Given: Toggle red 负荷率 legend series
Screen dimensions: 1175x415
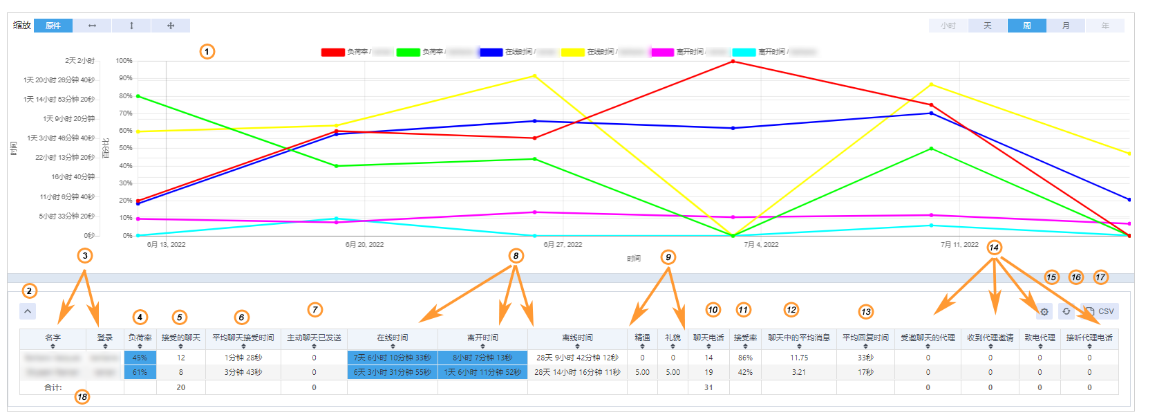Looking at the screenshot, I should click(x=357, y=52).
